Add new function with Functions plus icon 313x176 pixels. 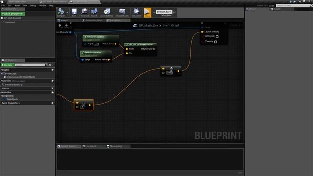pos(53,81)
